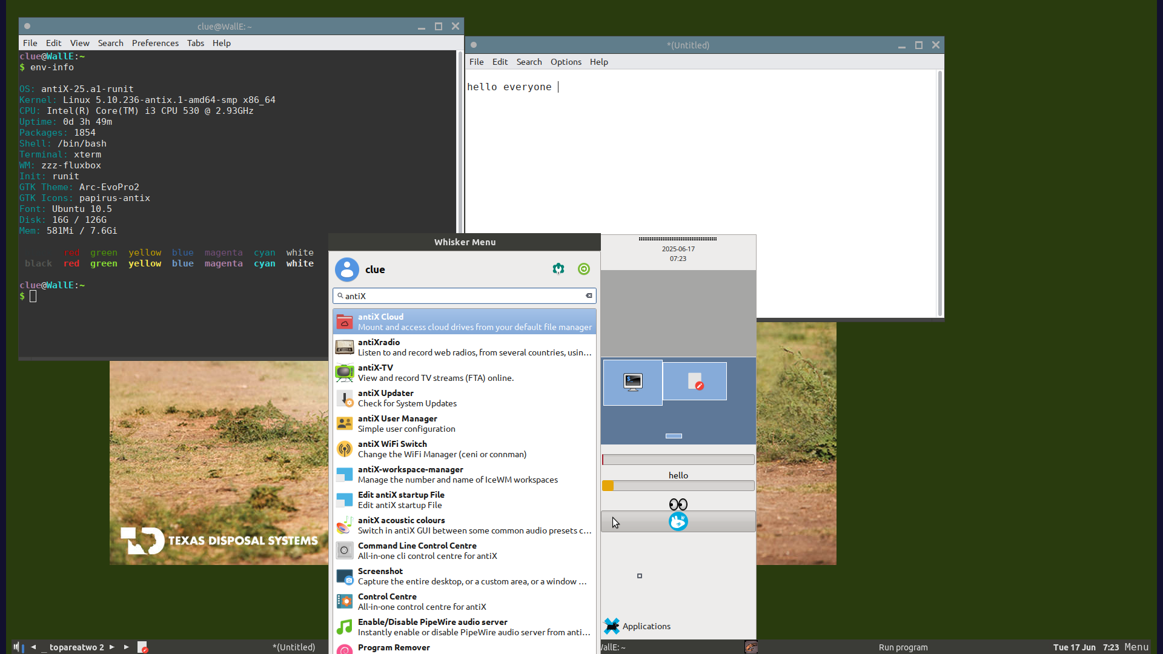This screenshot has width=1163, height=654.
Task: Click the Xfce mouse launcher button
Action: coord(678,521)
